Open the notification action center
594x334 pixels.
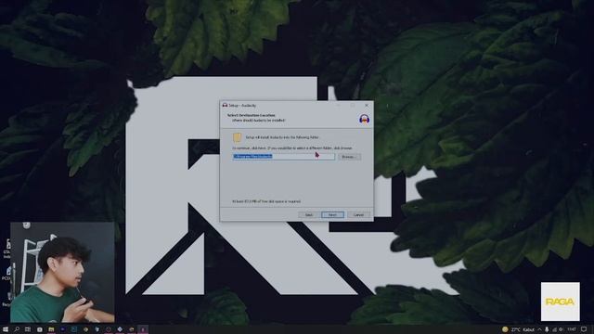coord(584,329)
